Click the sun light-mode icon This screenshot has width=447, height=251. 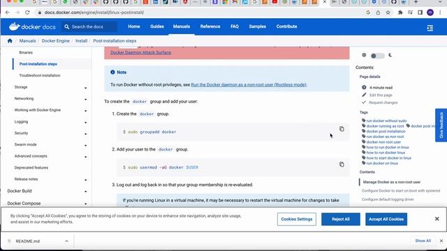pyautogui.click(x=364, y=55)
